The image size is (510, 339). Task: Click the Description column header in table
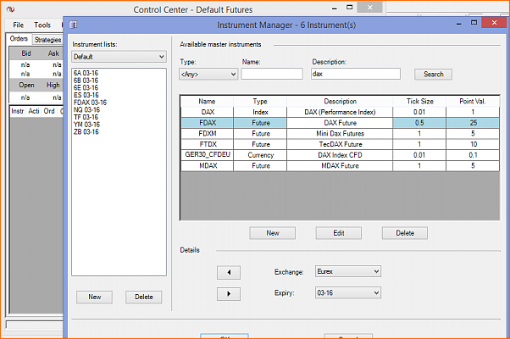tap(340, 101)
